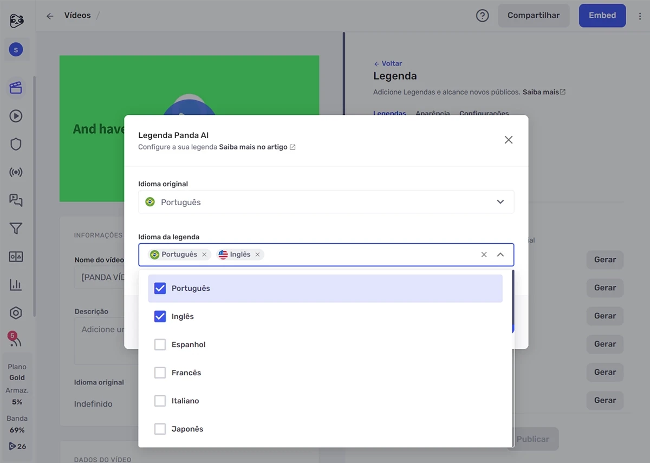Open the account avatar labeled S

pyautogui.click(x=16, y=50)
